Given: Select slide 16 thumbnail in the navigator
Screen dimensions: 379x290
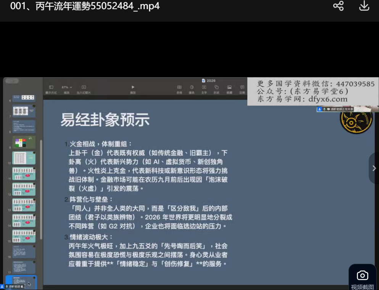Looking at the screenshot, I should (x=24, y=252).
